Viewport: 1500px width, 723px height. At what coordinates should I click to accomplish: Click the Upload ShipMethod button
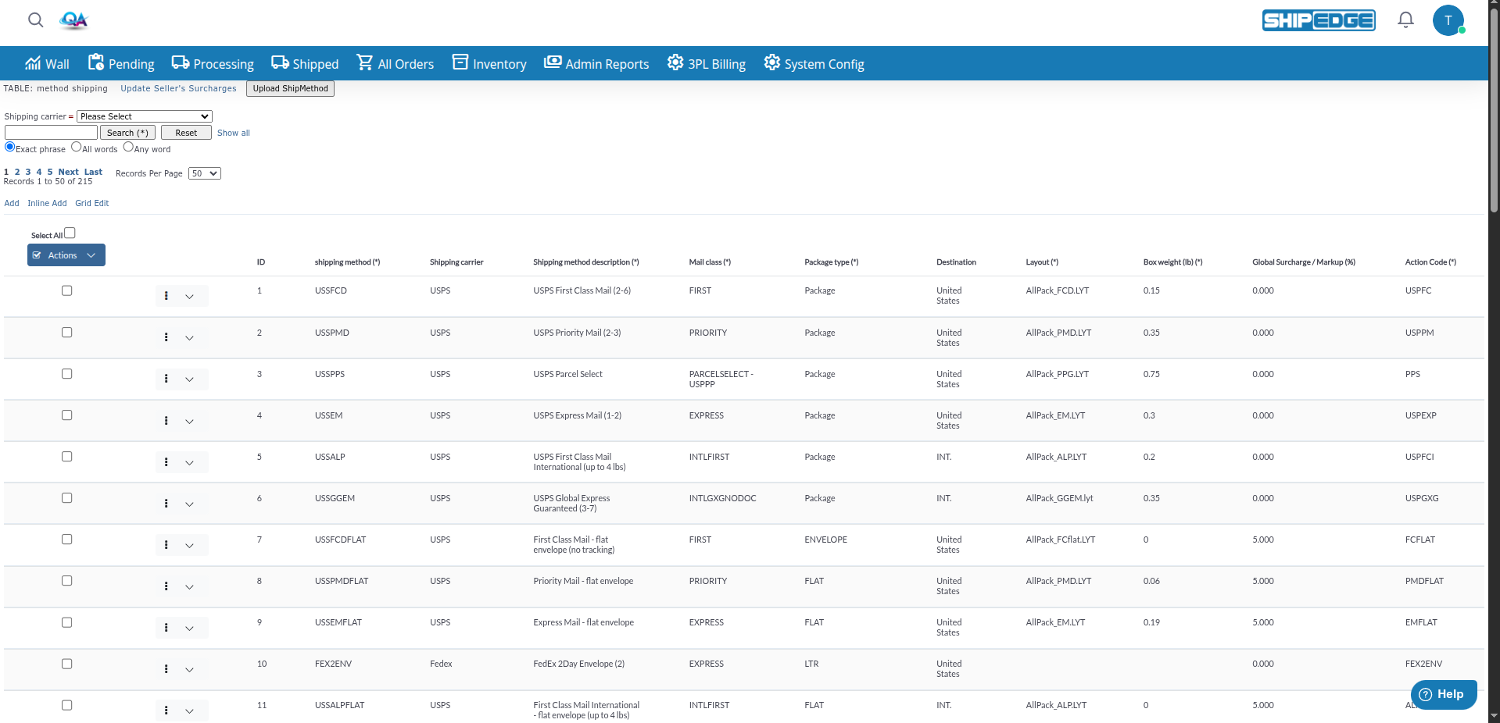click(x=290, y=88)
